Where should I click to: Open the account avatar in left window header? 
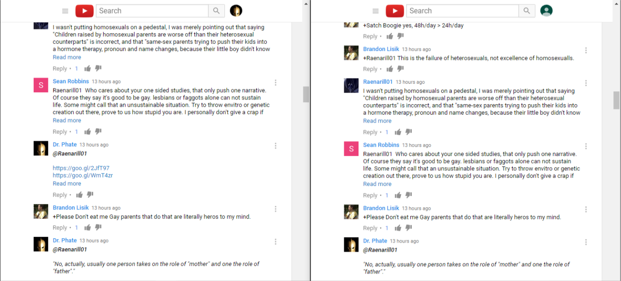point(236,10)
